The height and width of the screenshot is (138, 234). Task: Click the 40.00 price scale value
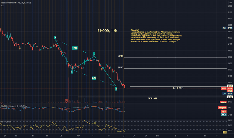(x=230, y=51)
